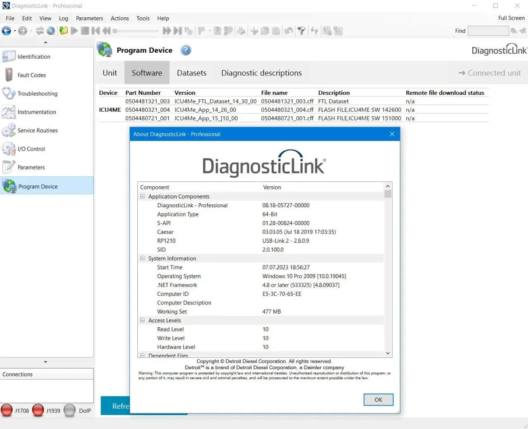Click OK in the About dialog
Screen dimensions: 528x429
pos(378,400)
